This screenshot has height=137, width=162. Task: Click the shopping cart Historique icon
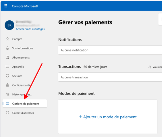click(7, 94)
